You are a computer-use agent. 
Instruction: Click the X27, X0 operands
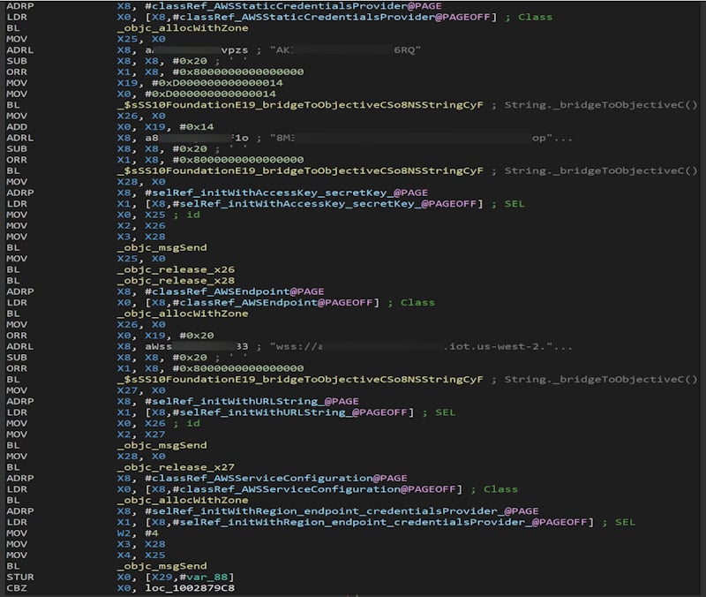click(x=141, y=390)
